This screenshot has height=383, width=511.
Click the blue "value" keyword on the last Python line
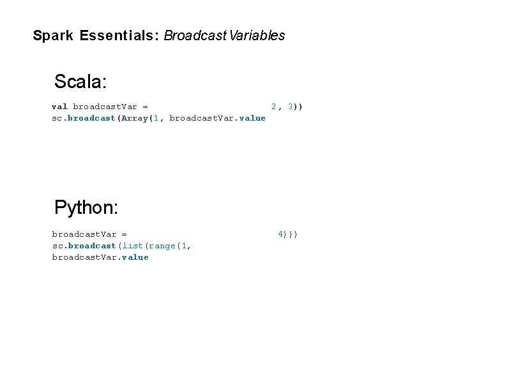pos(135,257)
